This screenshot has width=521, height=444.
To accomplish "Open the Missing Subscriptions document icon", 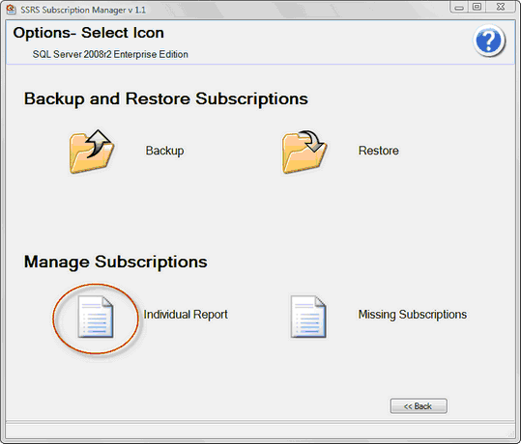I will pyautogui.click(x=308, y=317).
